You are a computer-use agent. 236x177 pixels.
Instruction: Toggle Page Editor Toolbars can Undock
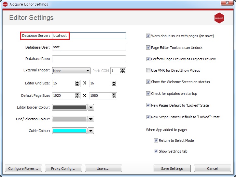tap(148, 48)
